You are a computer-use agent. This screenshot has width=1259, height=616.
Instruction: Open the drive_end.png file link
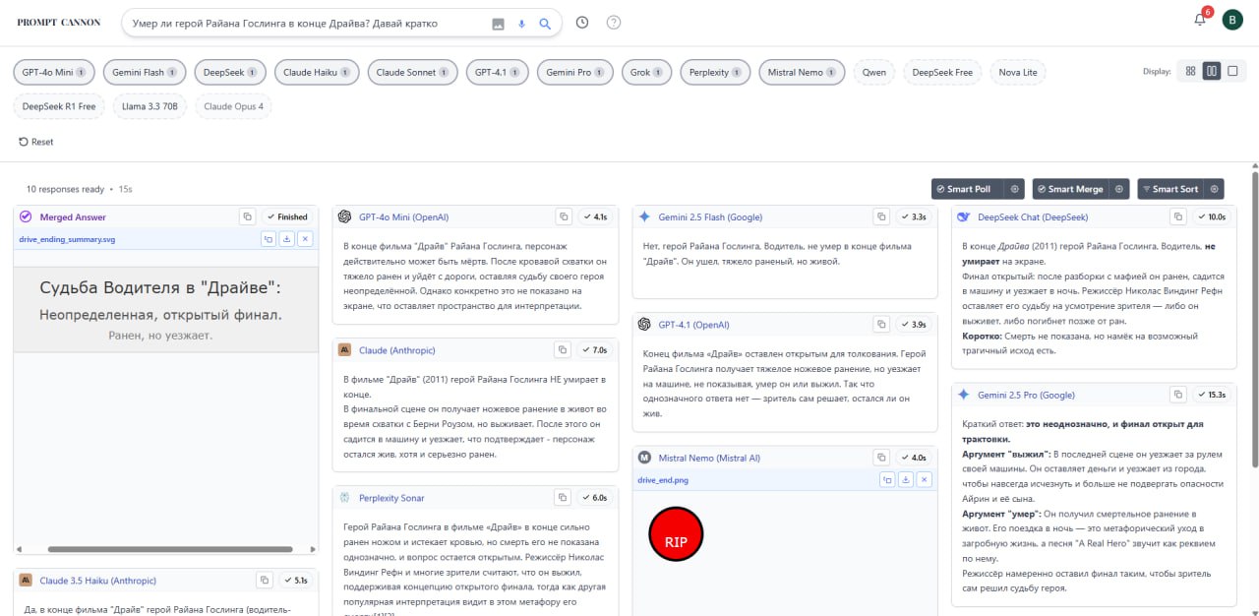point(663,479)
